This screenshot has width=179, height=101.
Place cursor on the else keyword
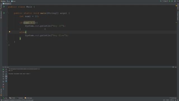22,32
